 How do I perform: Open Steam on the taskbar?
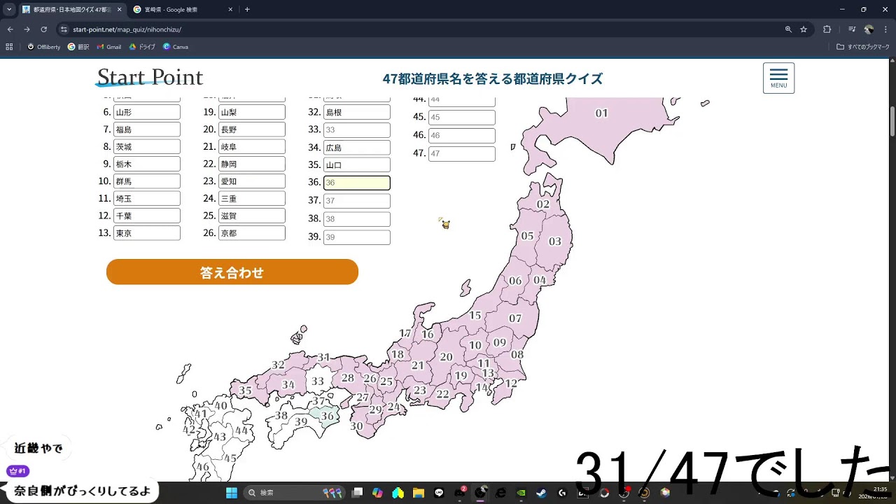541,493
